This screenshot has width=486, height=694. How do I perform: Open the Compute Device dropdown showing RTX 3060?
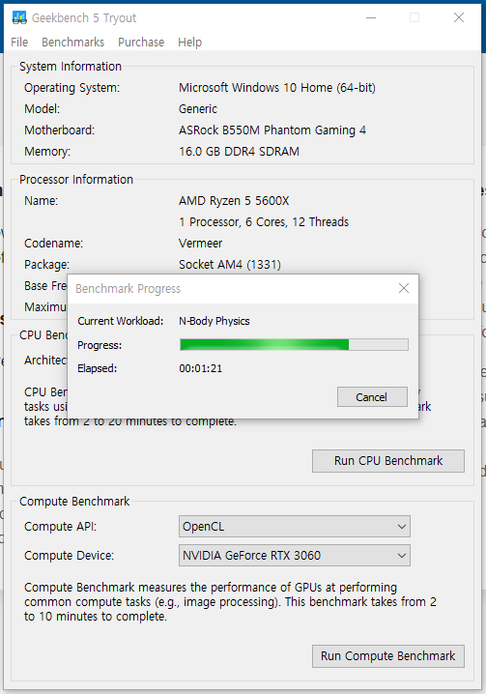click(295, 556)
